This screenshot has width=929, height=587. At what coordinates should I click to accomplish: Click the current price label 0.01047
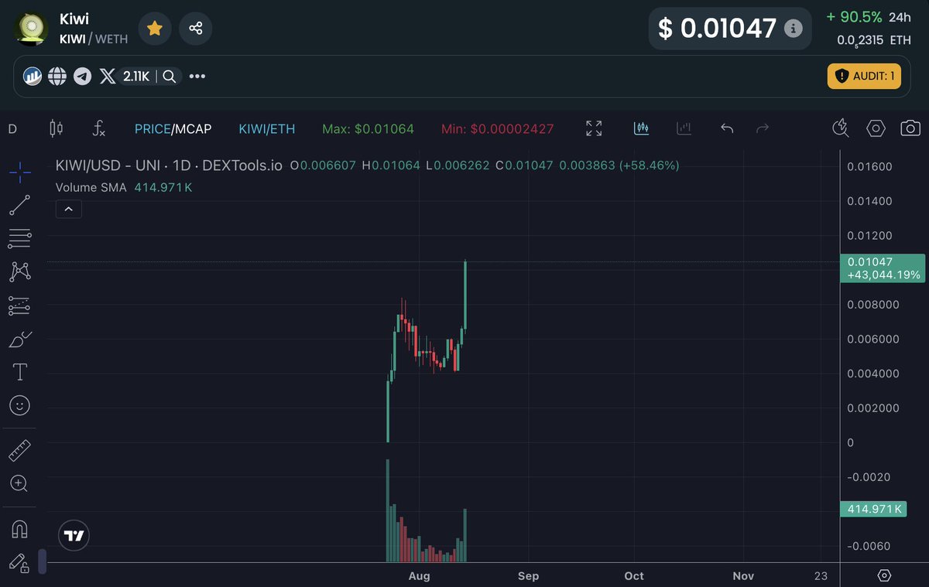(x=883, y=268)
